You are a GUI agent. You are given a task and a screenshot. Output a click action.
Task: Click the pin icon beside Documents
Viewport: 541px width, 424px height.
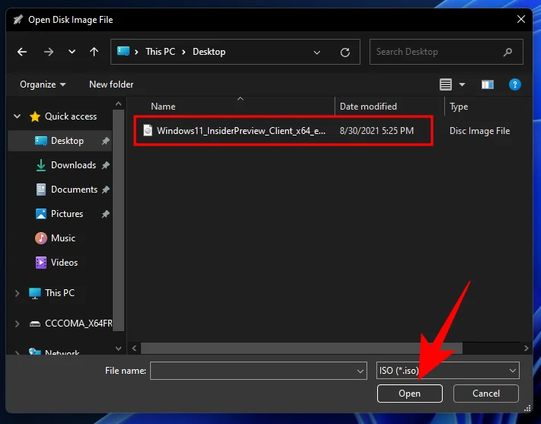point(106,190)
